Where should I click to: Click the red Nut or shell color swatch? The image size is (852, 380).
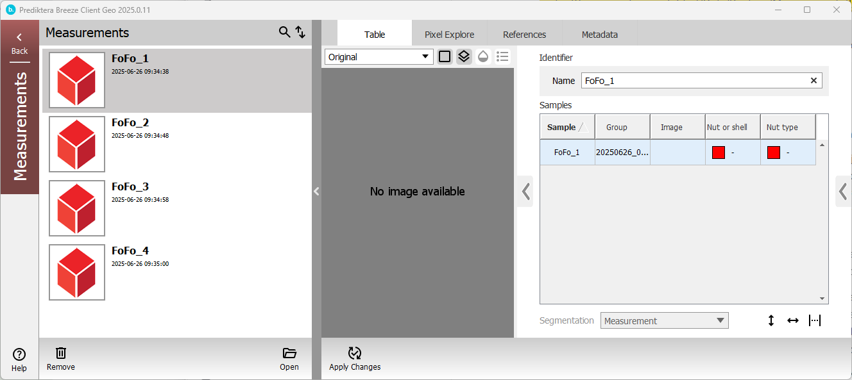click(x=719, y=153)
